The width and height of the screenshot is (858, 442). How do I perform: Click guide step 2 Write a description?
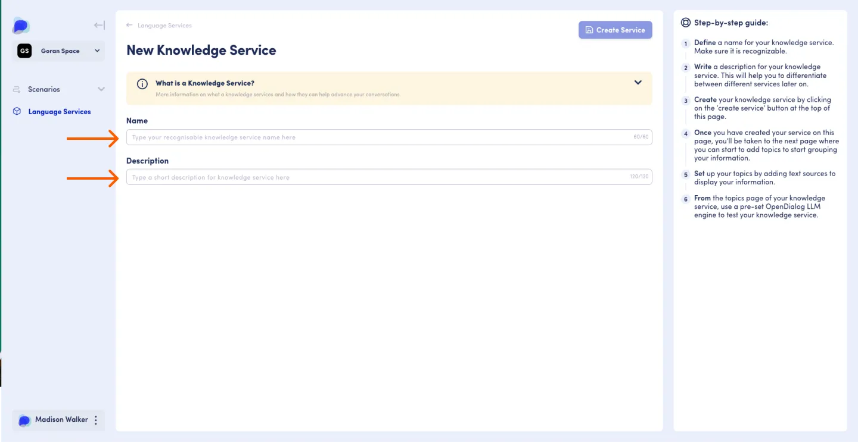tap(760, 76)
